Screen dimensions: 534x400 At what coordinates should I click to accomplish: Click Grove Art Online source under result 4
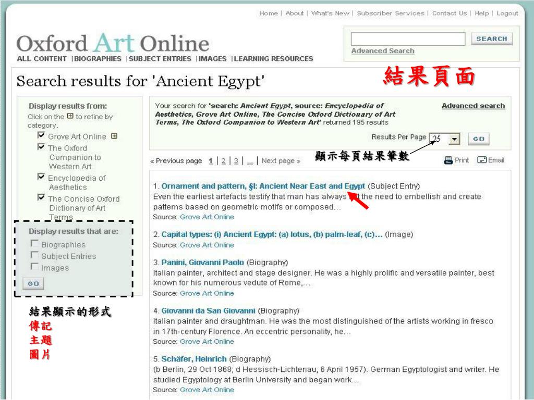point(207,342)
